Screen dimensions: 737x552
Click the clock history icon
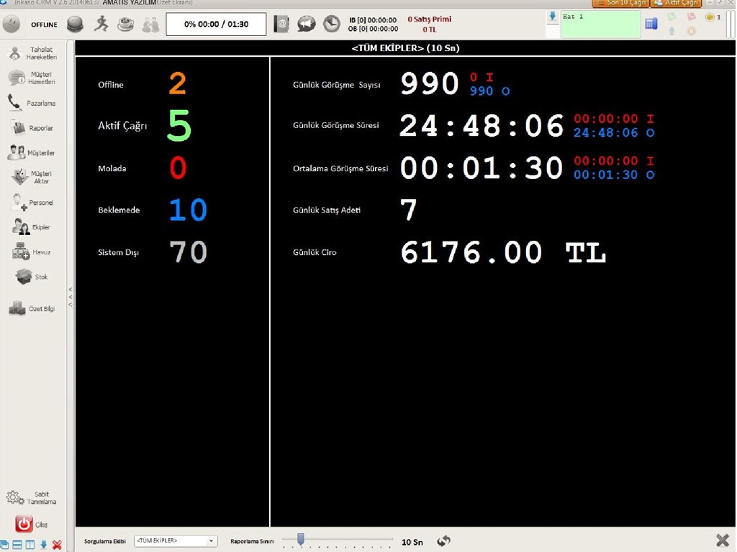point(332,24)
